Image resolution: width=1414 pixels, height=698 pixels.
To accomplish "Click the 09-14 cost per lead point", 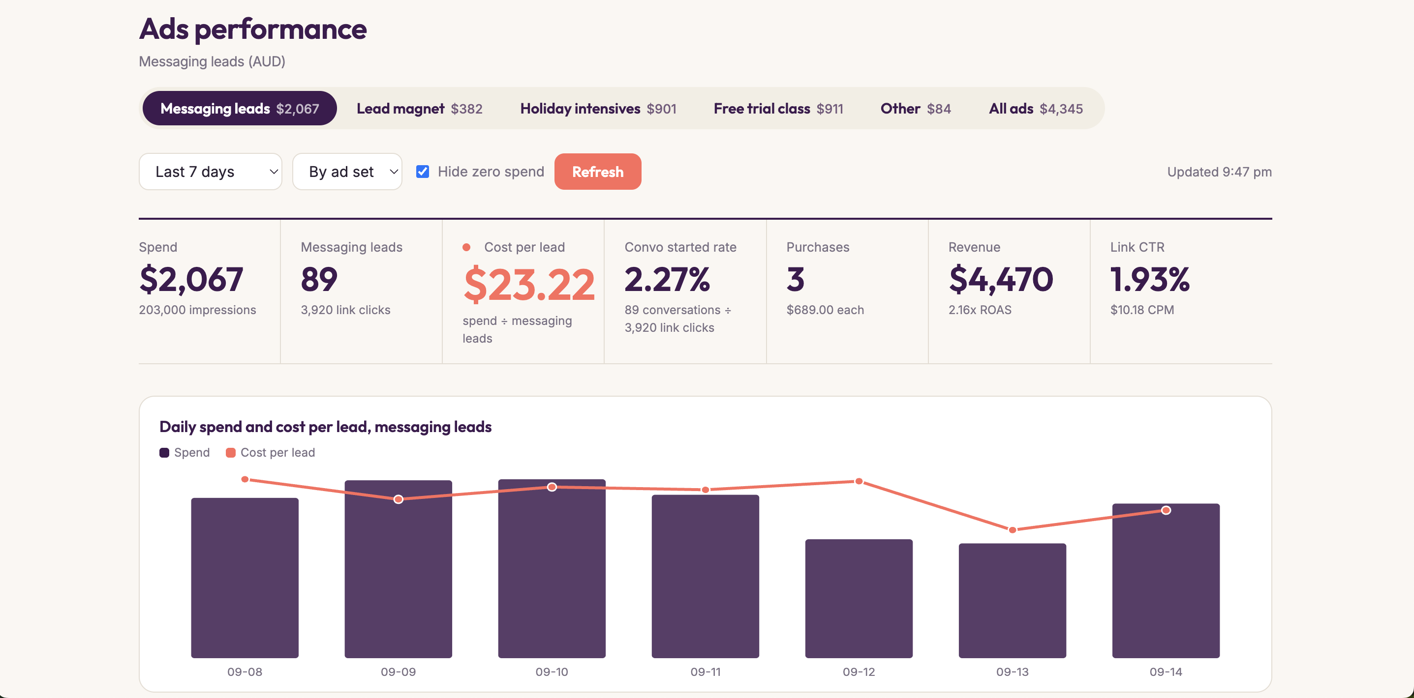I will (x=1166, y=511).
